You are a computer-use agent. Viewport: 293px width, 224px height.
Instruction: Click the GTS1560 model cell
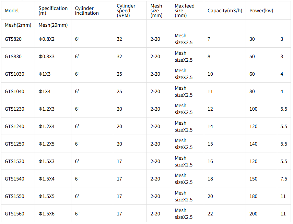tap(14, 214)
